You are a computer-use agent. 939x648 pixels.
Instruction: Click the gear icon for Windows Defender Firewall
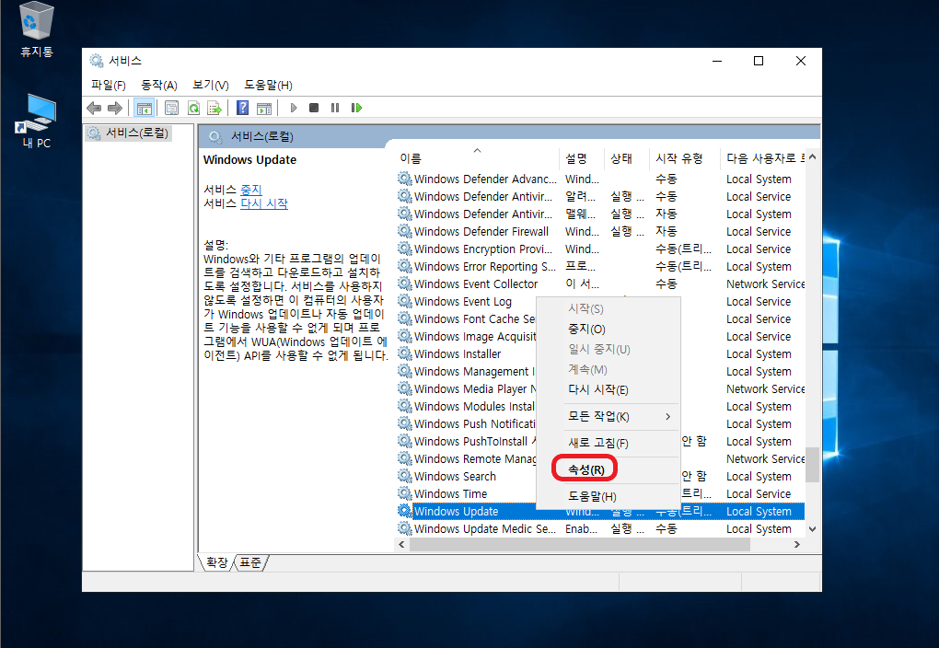405,231
